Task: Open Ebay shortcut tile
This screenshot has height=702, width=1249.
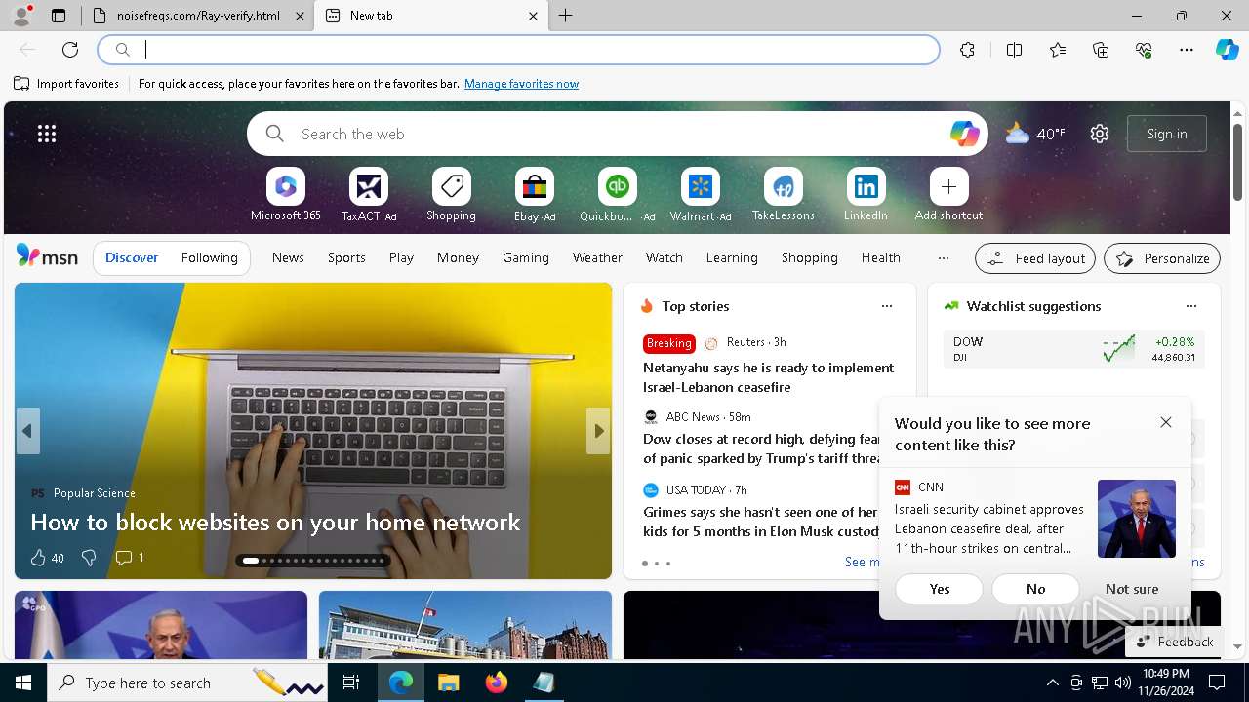Action: [x=535, y=195]
